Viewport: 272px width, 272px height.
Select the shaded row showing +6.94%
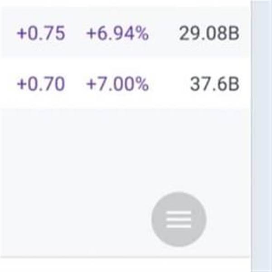[126, 33]
